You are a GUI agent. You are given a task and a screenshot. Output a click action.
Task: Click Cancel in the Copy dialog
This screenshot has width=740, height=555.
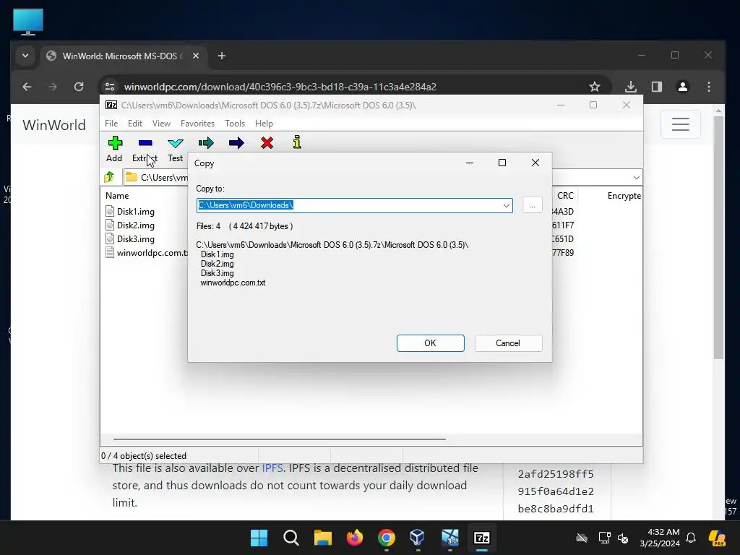(508, 343)
